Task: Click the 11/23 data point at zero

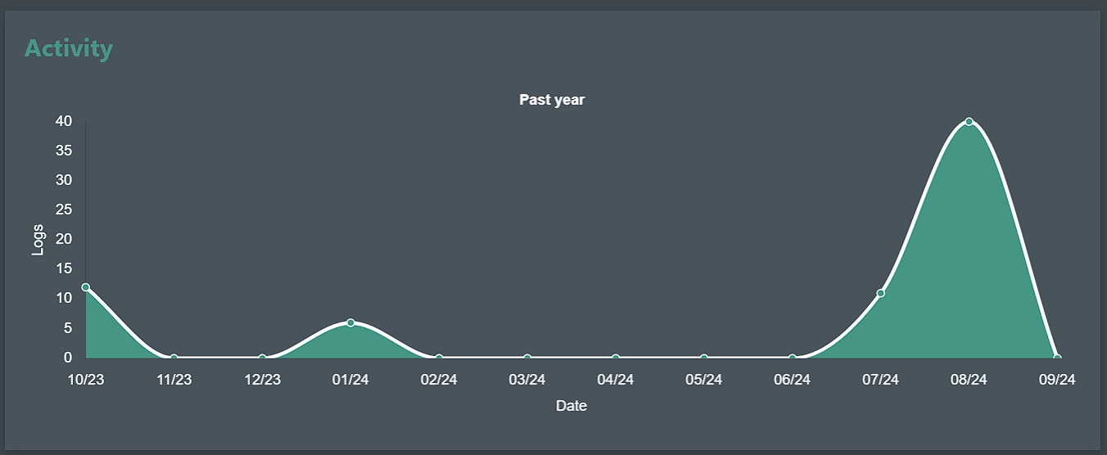Action: click(174, 358)
